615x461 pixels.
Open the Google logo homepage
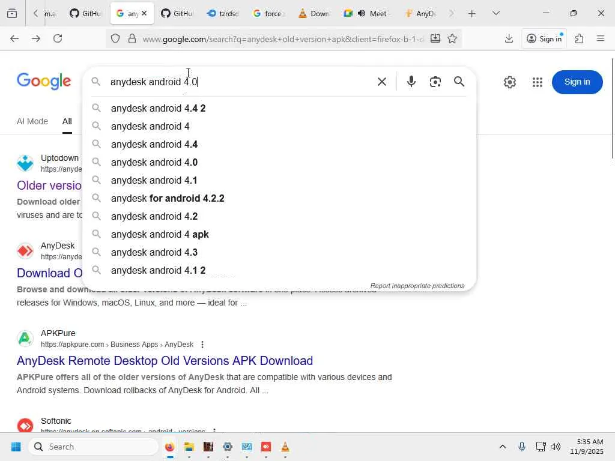[x=44, y=81]
